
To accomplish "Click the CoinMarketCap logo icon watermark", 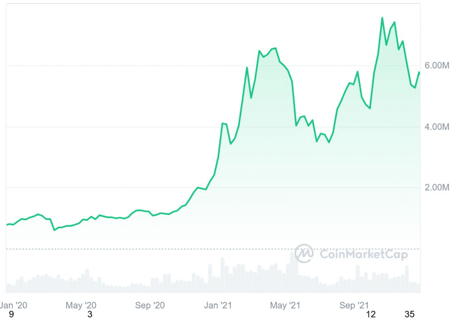I will 304,253.
